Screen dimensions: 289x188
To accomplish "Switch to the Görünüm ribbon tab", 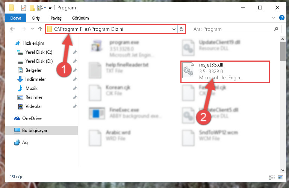I will point(80,18).
